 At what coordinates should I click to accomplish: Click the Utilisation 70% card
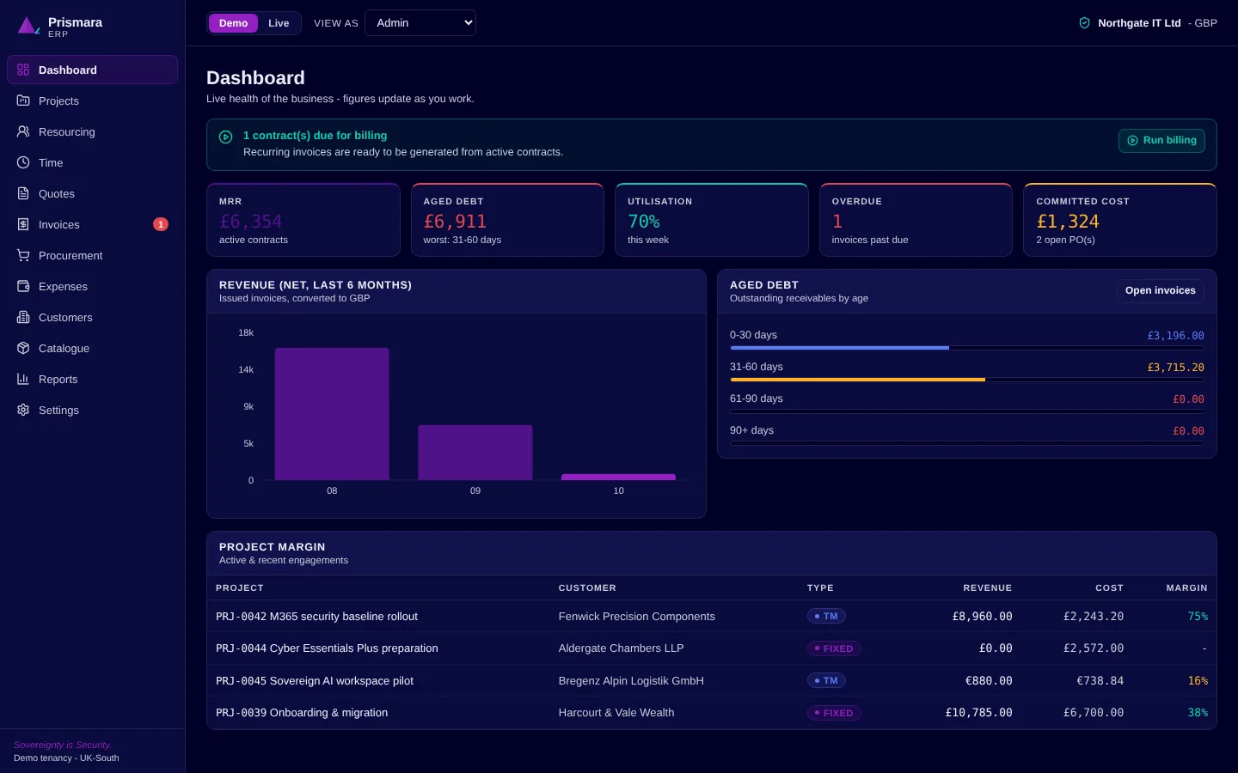(x=712, y=220)
